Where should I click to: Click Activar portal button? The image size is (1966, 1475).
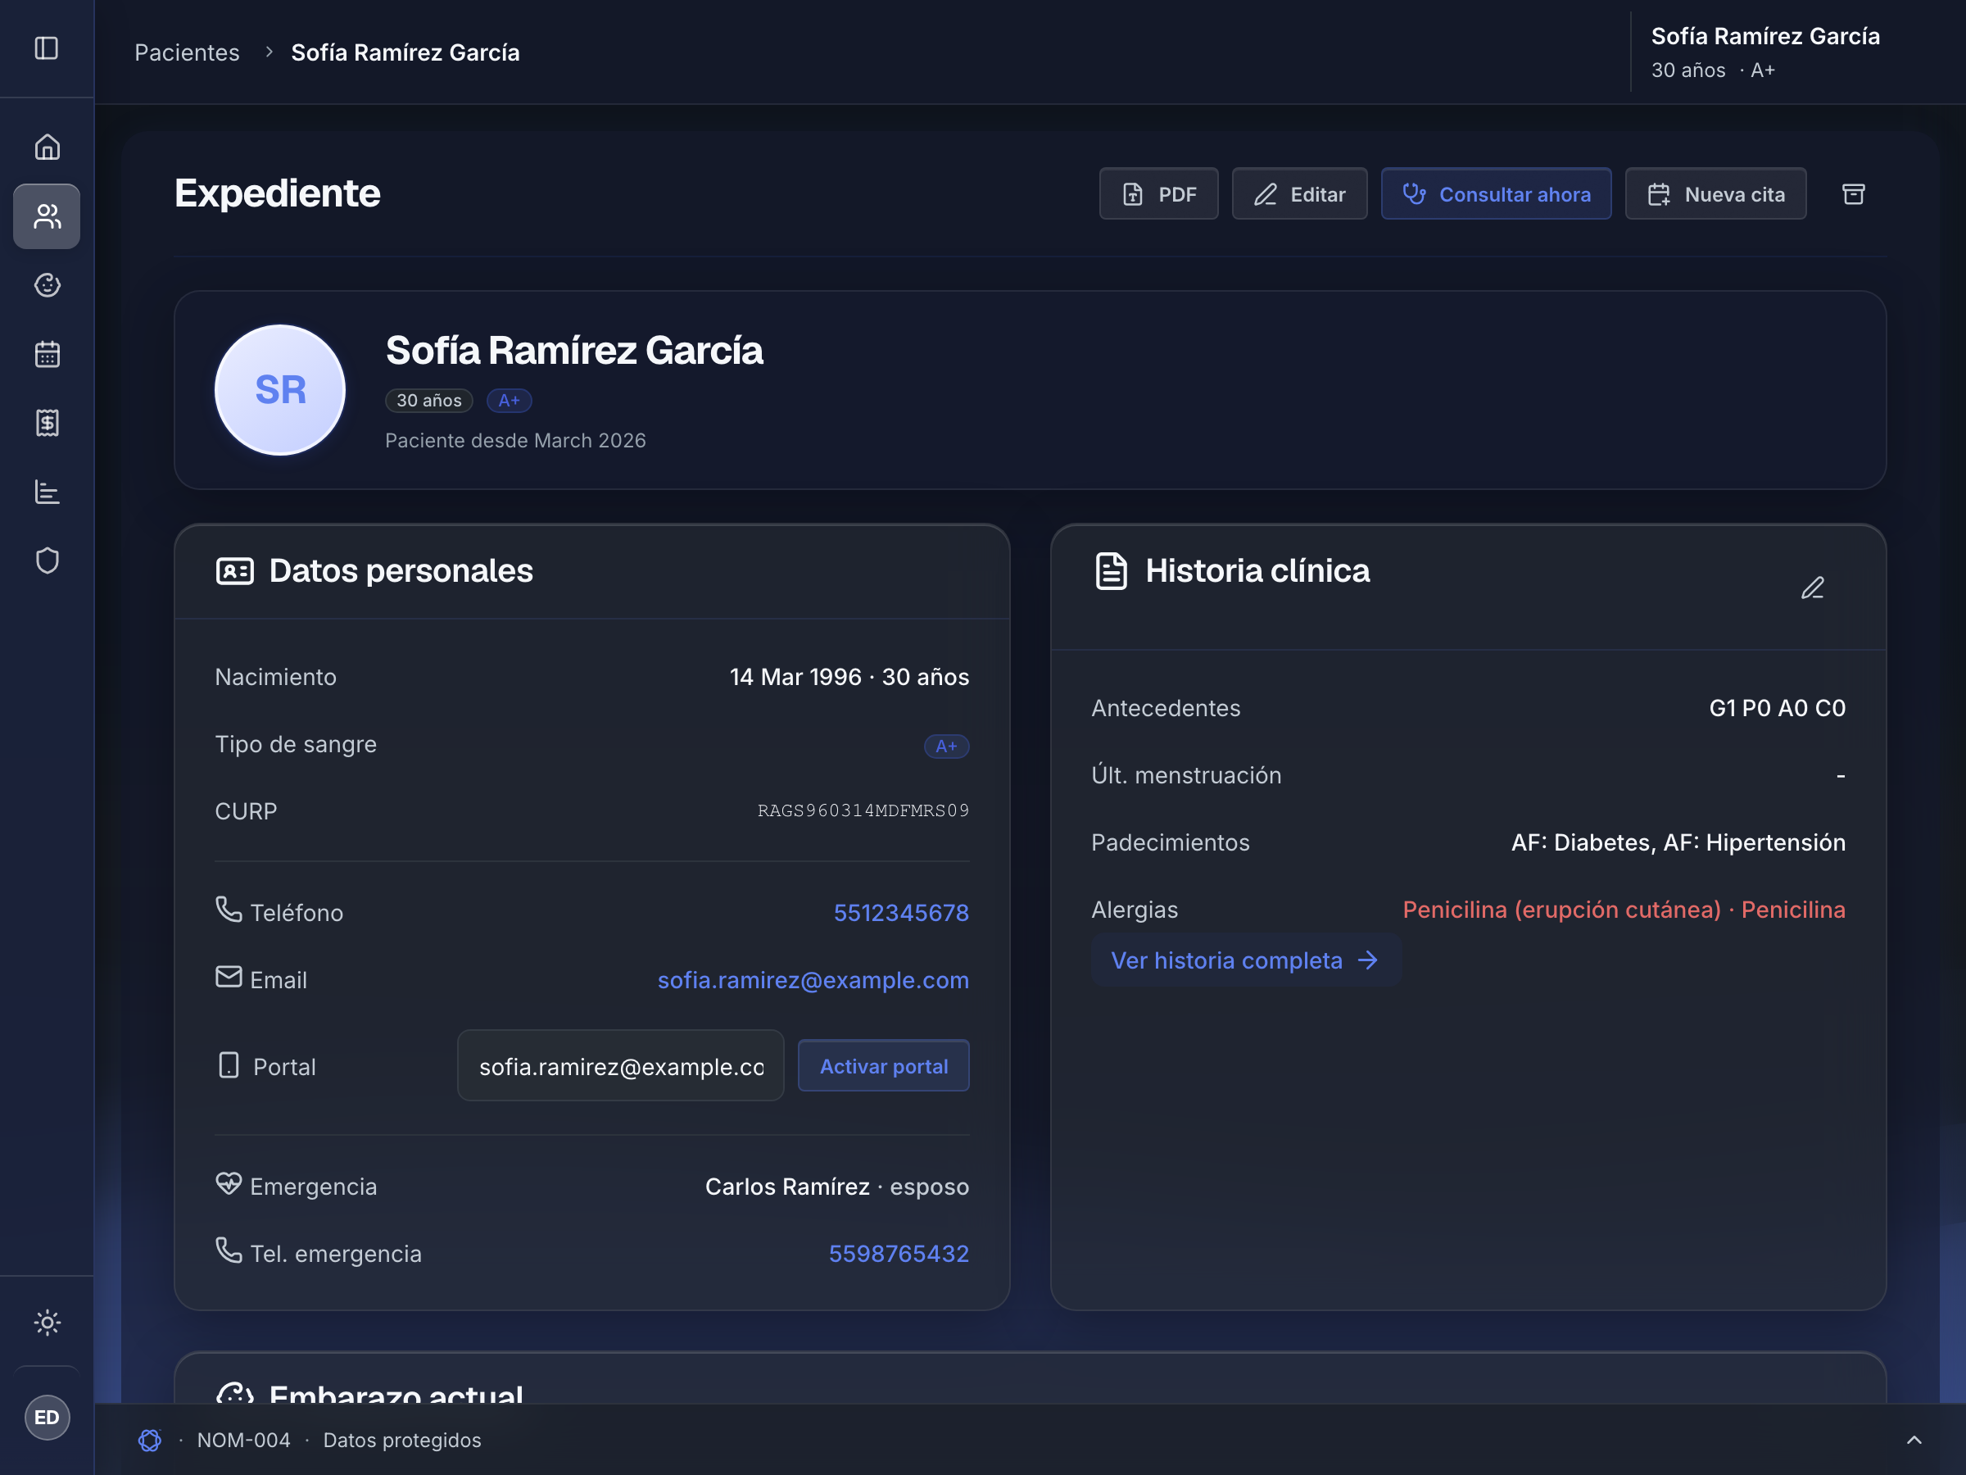coord(883,1065)
